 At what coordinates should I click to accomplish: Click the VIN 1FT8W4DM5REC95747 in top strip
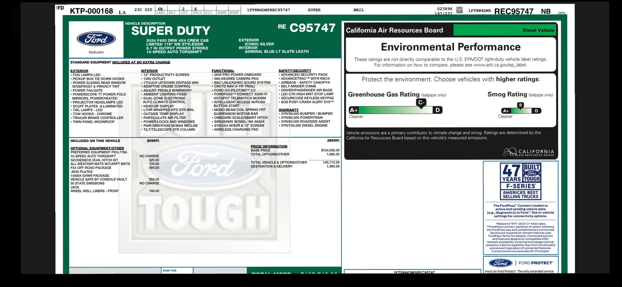point(268,10)
